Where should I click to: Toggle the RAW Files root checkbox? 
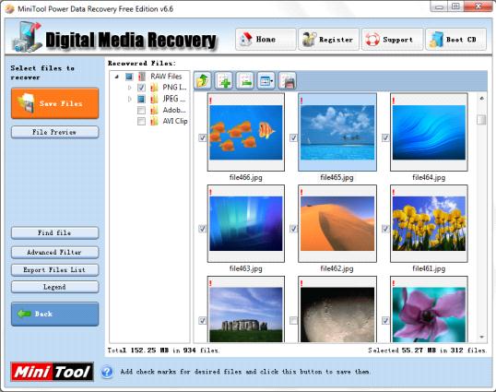point(129,77)
